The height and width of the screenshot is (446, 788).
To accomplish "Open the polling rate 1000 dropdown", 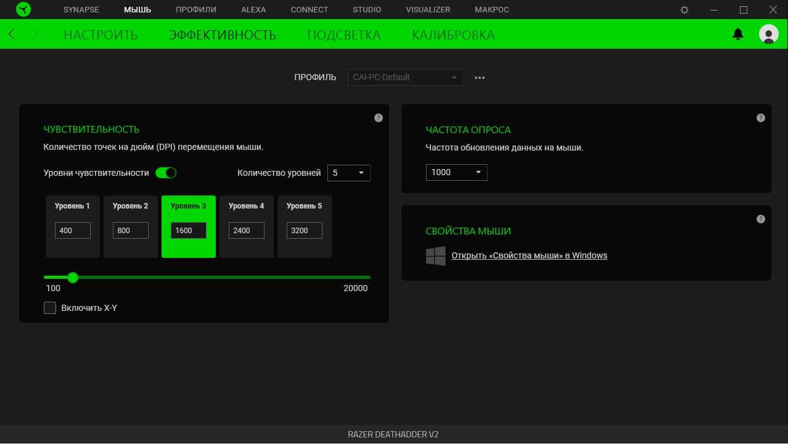I will [x=456, y=172].
